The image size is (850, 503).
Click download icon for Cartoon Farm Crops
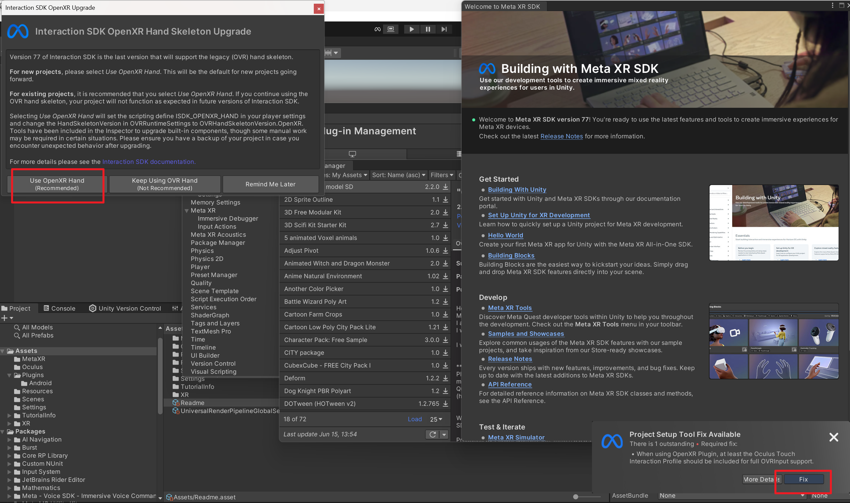(445, 314)
